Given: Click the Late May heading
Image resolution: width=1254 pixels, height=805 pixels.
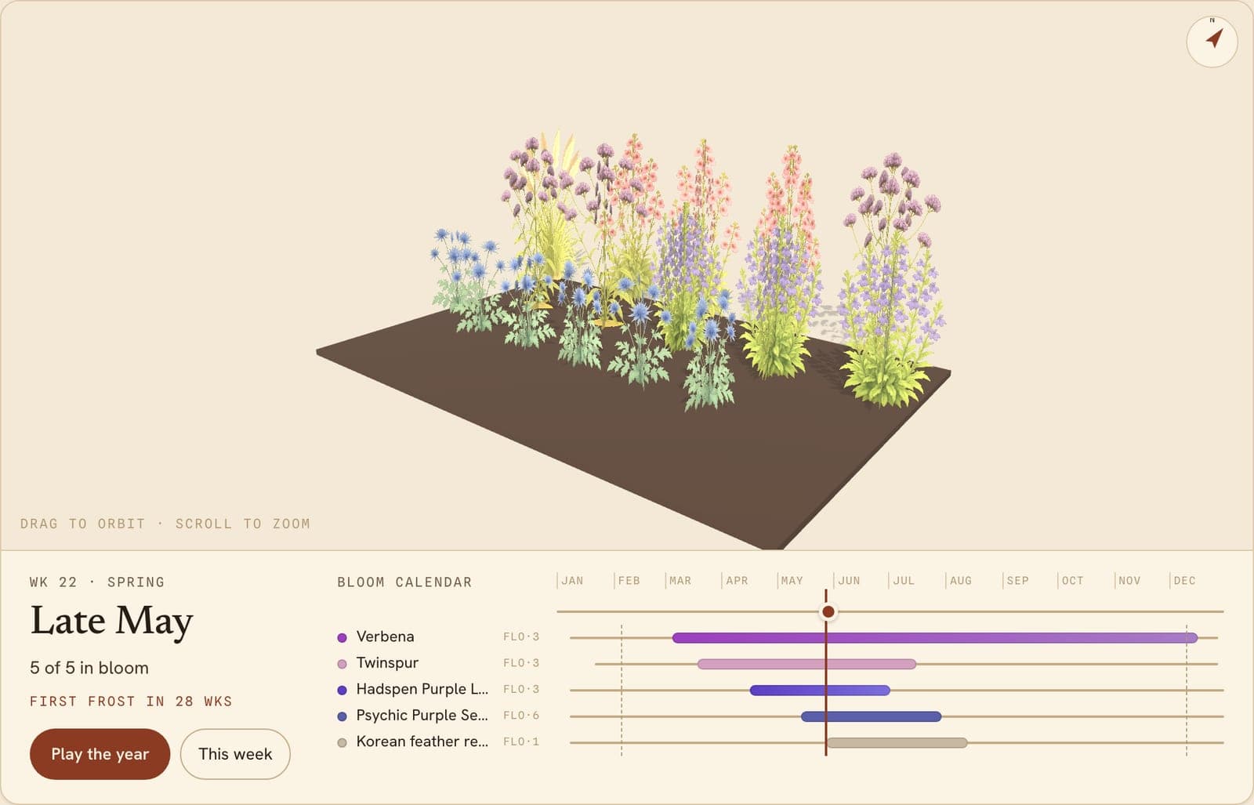Looking at the screenshot, I should click(111, 622).
